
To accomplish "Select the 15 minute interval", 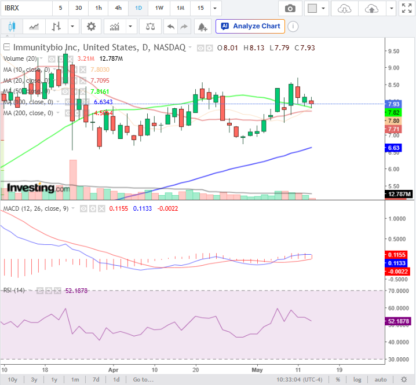I will [x=200, y=9].
